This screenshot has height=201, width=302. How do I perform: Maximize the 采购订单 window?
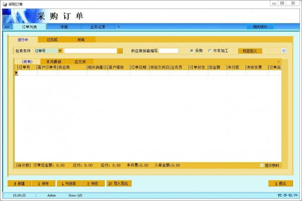point(282,3)
